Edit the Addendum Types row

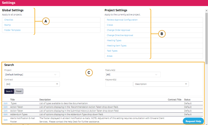coord(6,115)
